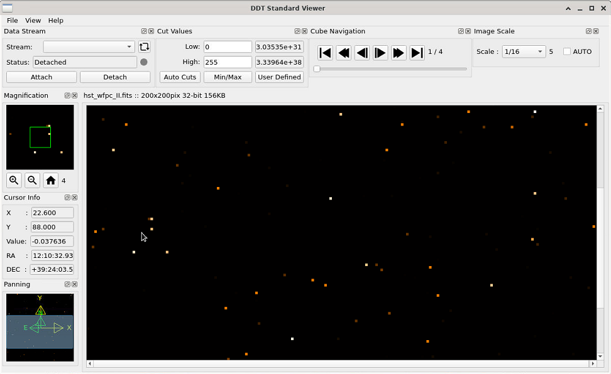Close the Panning panel via its X icon
Viewport: 611px width, 374px height.
click(74, 284)
